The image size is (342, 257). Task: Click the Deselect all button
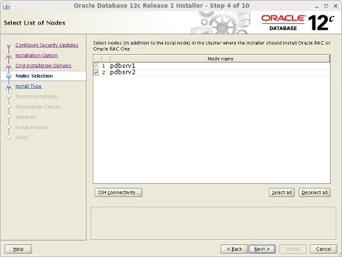click(x=315, y=192)
